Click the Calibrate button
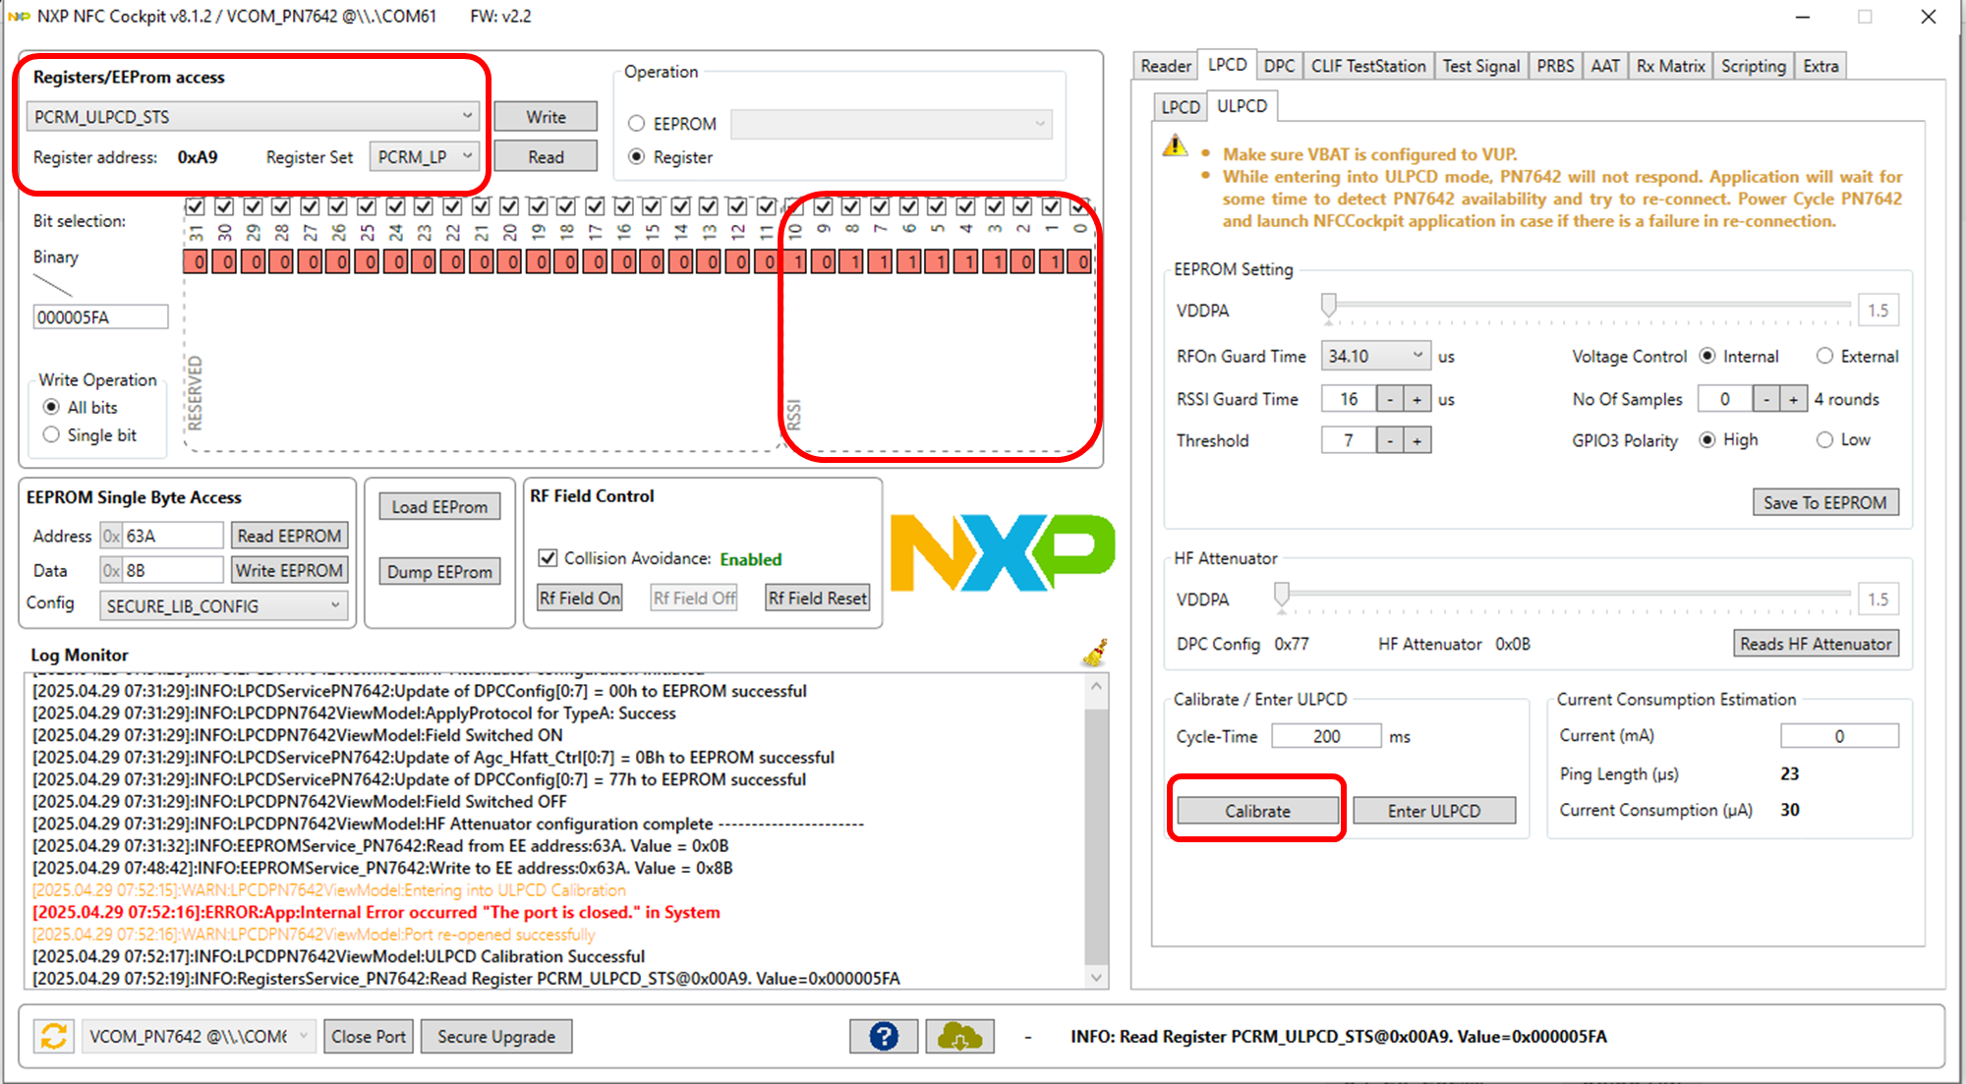Viewport: 1966px width, 1084px height. coord(1255,810)
